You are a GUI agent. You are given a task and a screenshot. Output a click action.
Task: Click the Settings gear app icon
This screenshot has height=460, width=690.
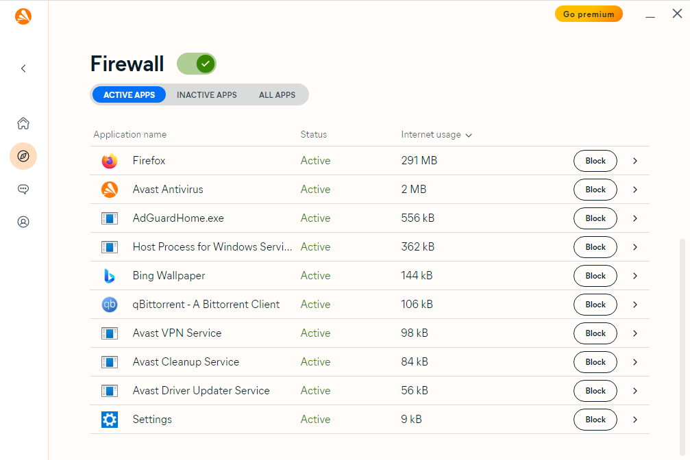click(x=110, y=420)
